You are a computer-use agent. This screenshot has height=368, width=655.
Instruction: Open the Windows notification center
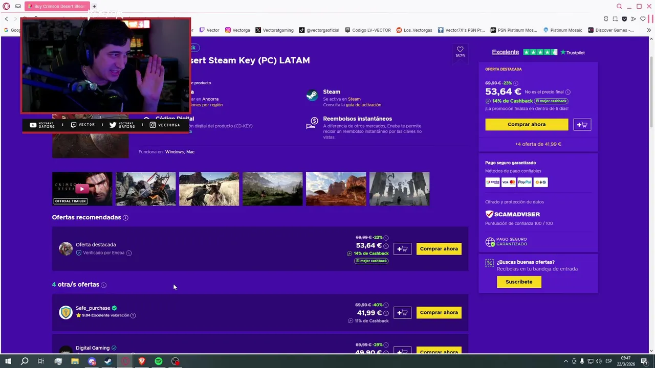[646, 361]
